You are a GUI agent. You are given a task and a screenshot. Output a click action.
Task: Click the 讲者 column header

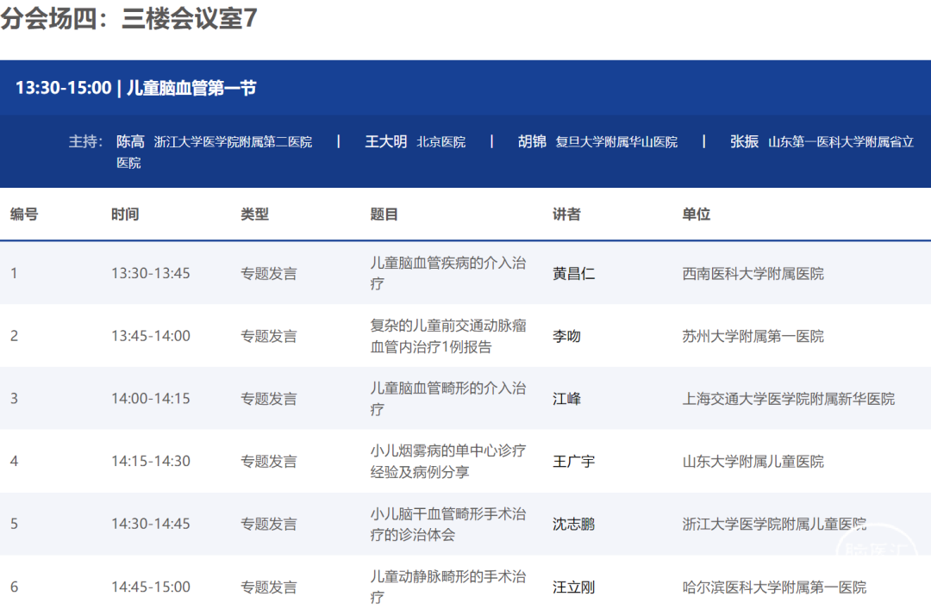(x=566, y=214)
